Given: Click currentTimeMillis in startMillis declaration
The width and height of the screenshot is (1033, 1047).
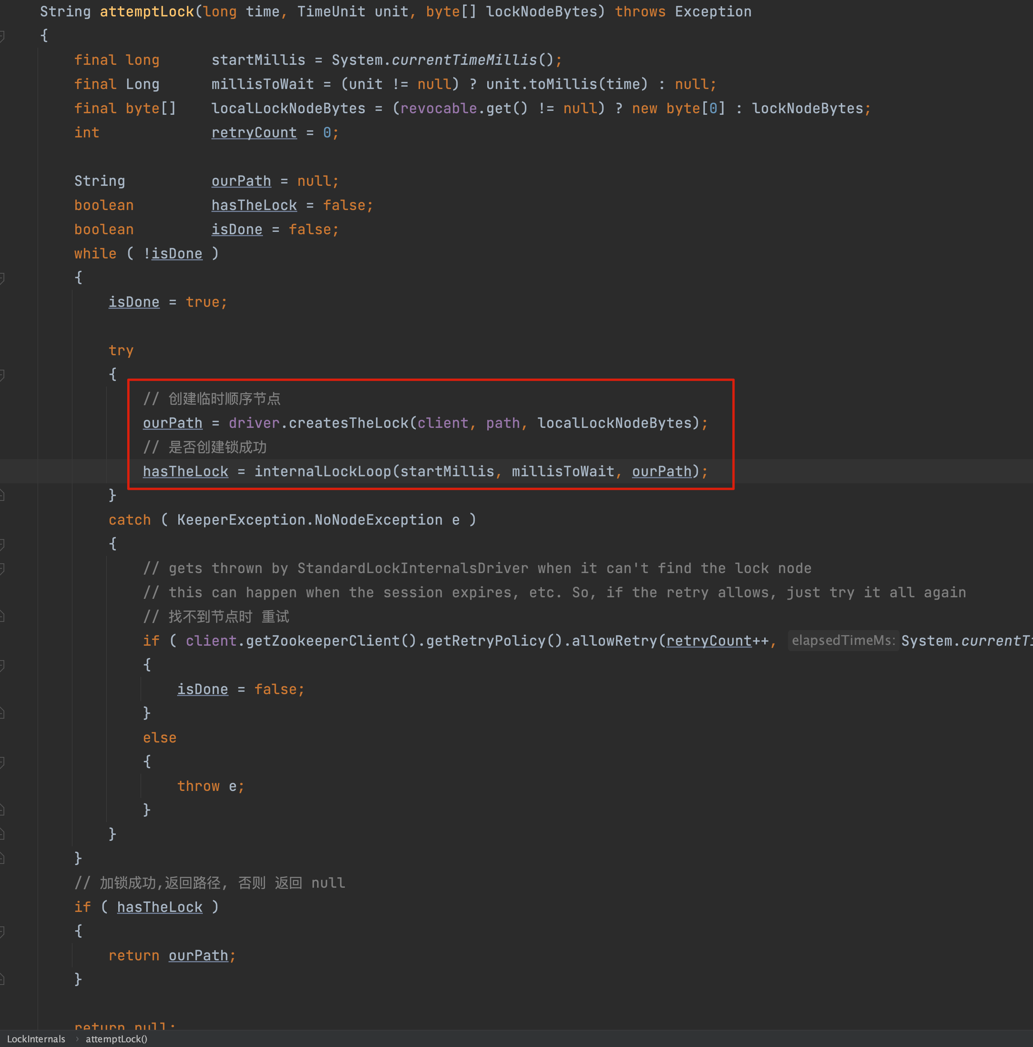Looking at the screenshot, I should [x=464, y=60].
